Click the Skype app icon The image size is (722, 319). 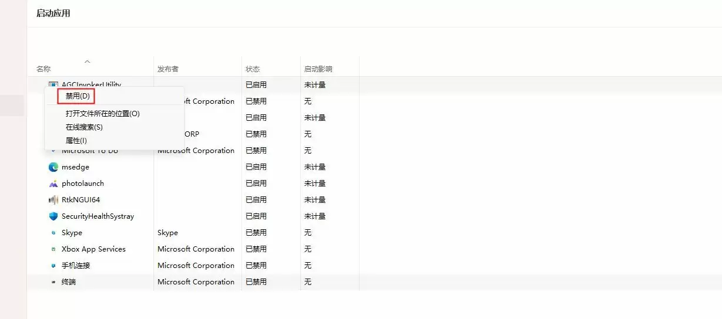(53, 233)
